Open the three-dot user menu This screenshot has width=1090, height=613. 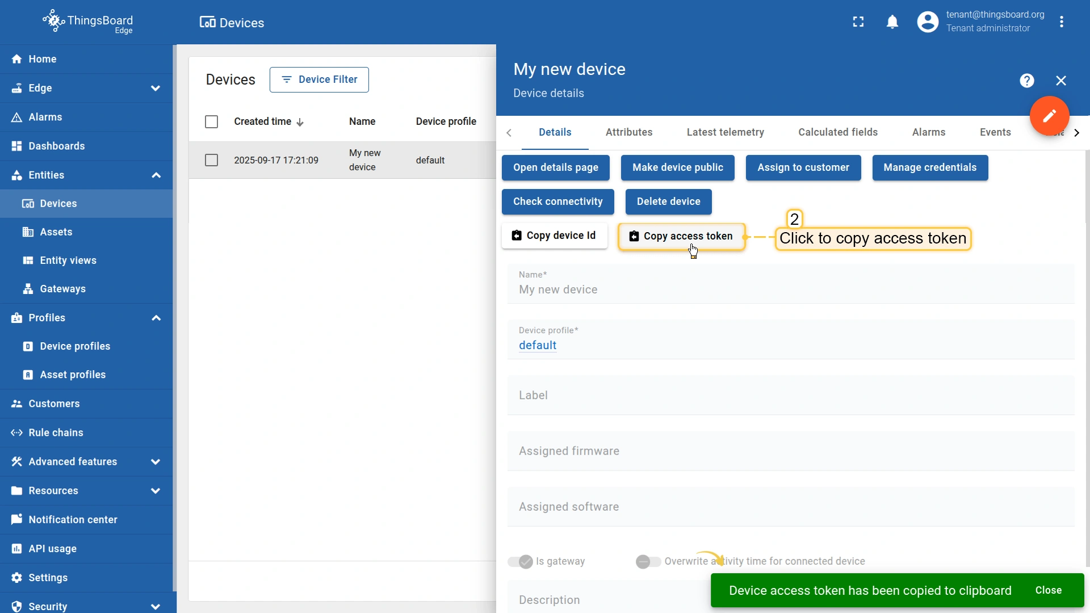tap(1062, 22)
